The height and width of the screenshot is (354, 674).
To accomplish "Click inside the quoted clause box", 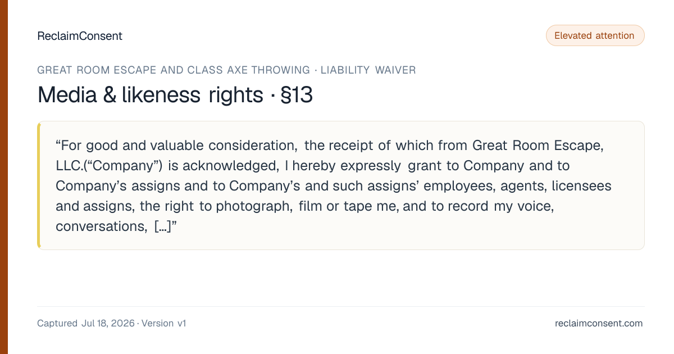I will [x=341, y=185].
